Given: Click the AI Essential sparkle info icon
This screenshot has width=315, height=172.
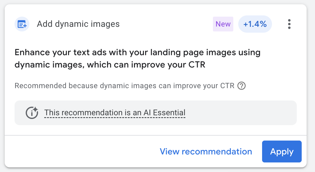Looking at the screenshot, I should pos(32,113).
